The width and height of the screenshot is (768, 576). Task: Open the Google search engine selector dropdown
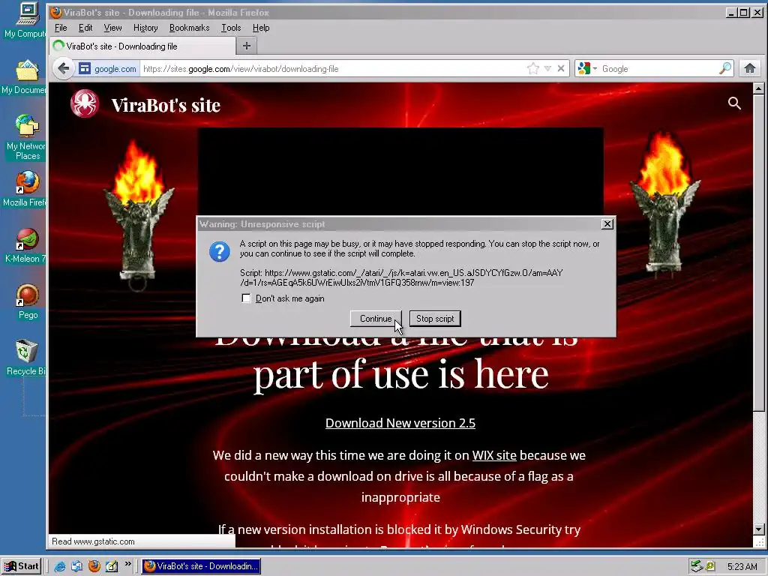pos(587,68)
